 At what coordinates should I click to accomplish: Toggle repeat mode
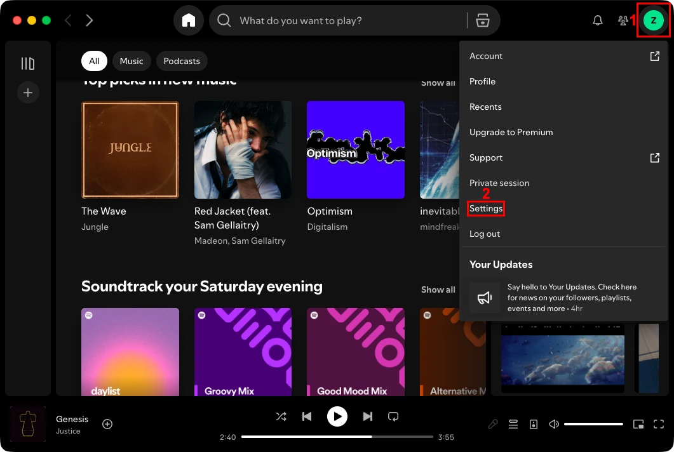tap(393, 416)
